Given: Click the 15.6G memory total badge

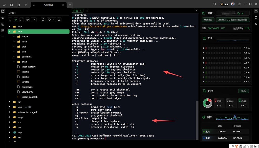Looking at the screenshot, I should point(244,91).
